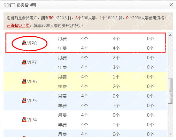The image size is (176, 140).
Task: Click the scrollbar down arrow
Action: 170,134
